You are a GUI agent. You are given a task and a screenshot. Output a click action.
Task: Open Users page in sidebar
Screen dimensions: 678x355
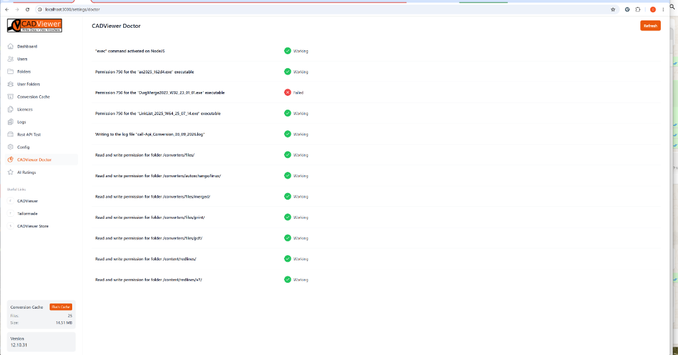tap(22, 59)
